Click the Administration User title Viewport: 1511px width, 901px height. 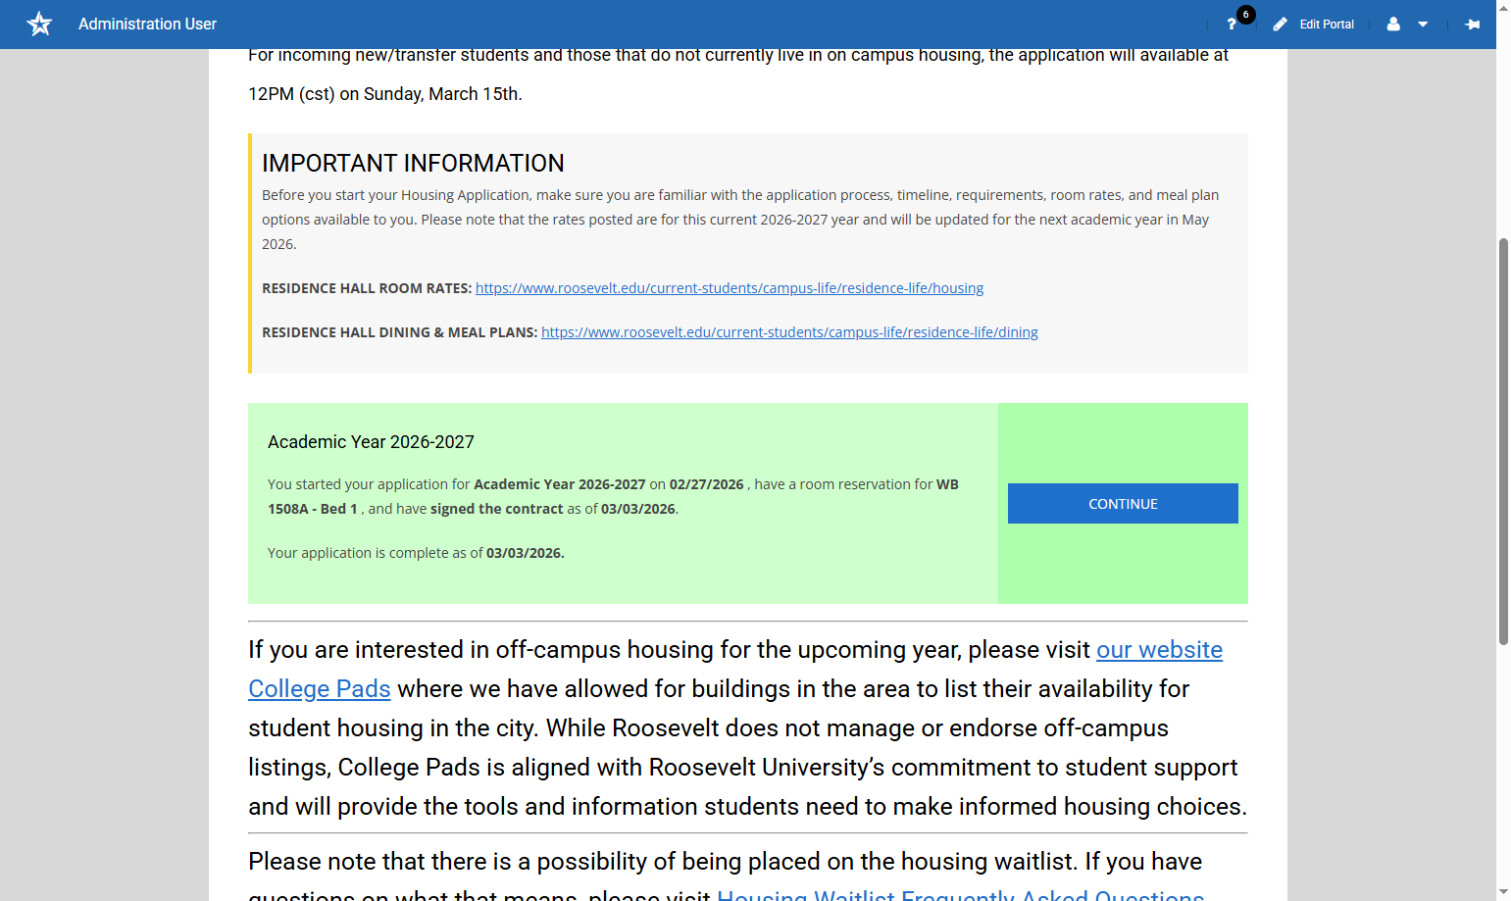pyautogui.click(x=147, y=24)
